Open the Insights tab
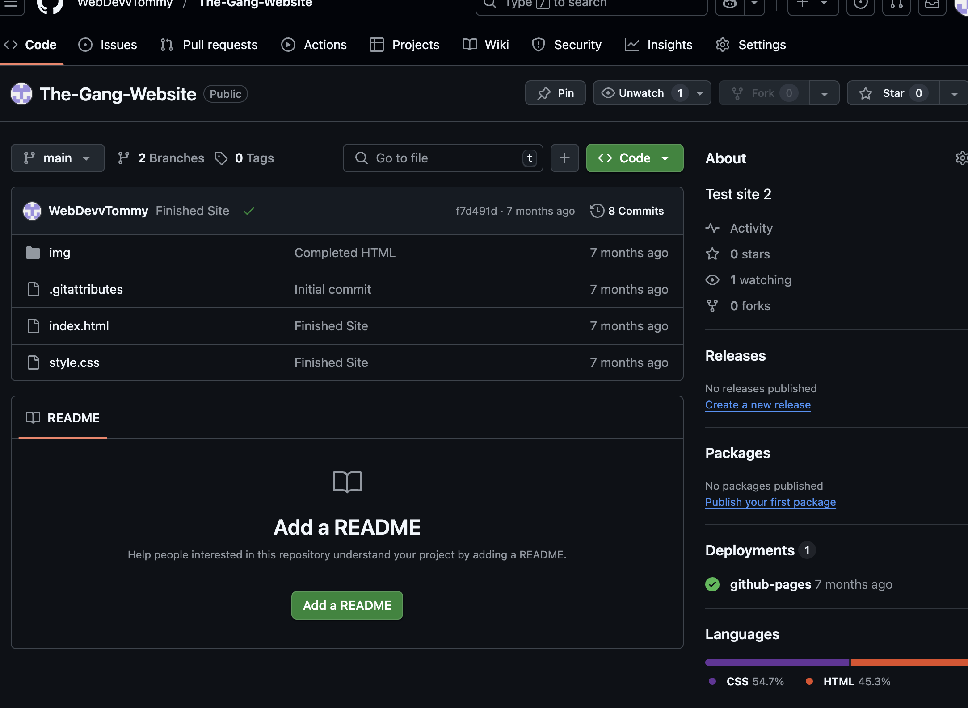Image resolution: width=968 pixels, height=708 pixels. [658, 45]
